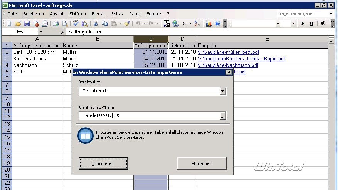Open the Bearbeiten menu
The height and width of the screenshot is (190, 338).
point(34,14)
